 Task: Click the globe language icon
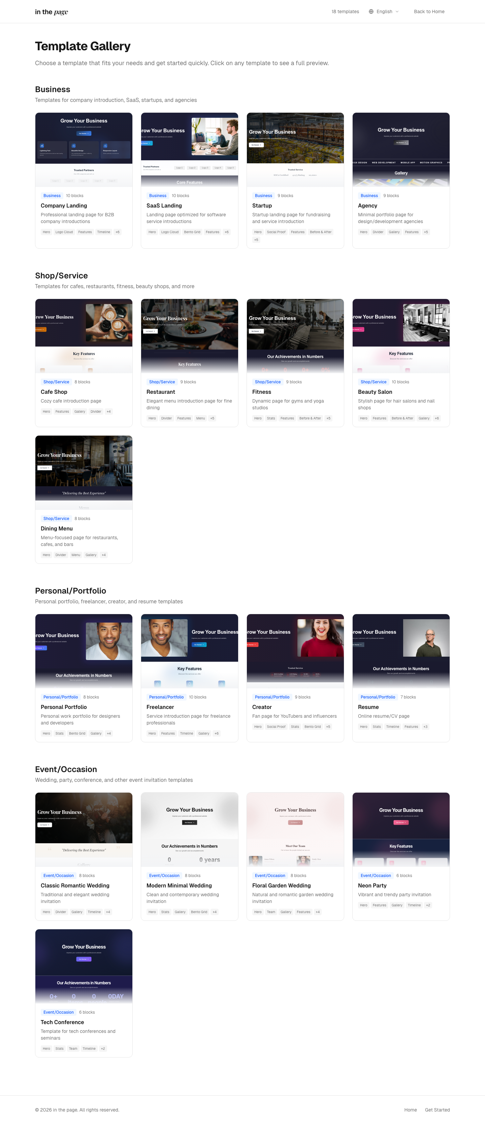371,12
